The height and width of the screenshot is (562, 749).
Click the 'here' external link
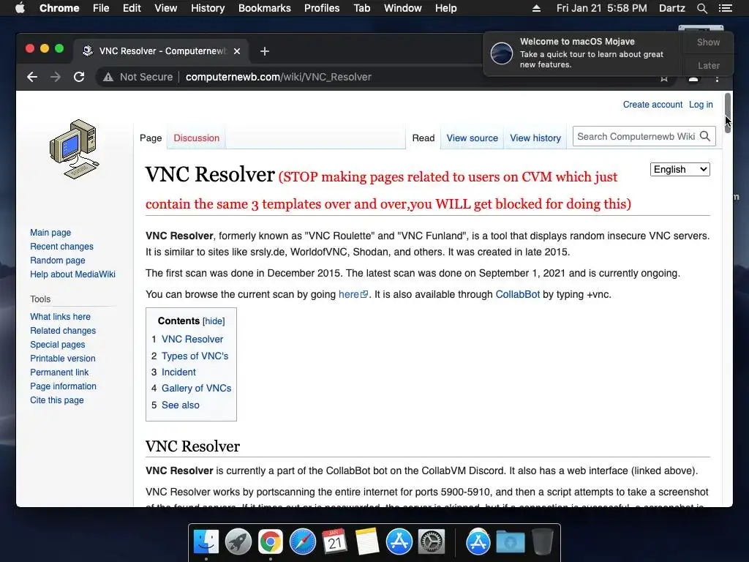click(353, 294)
